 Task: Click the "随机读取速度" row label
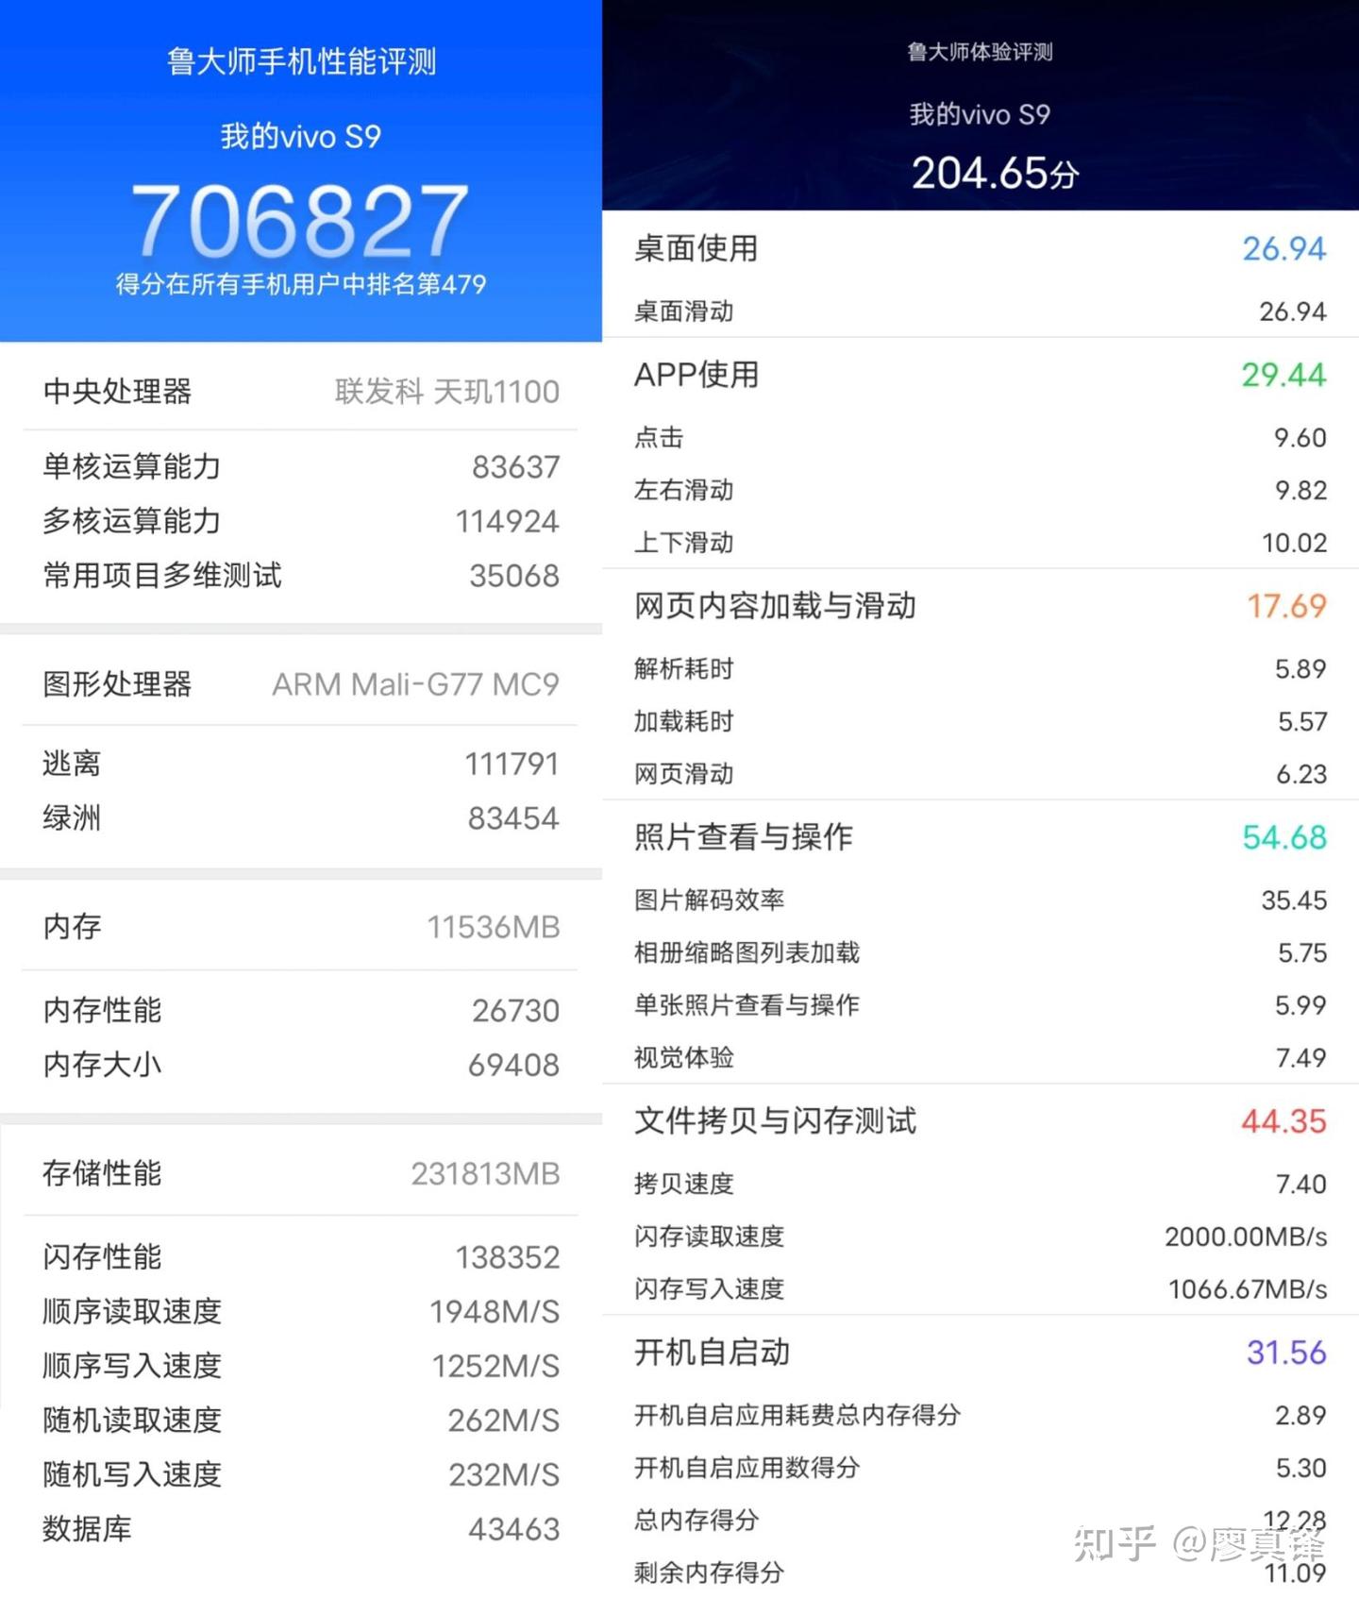pyautogui.click(x=132, y=1420)
